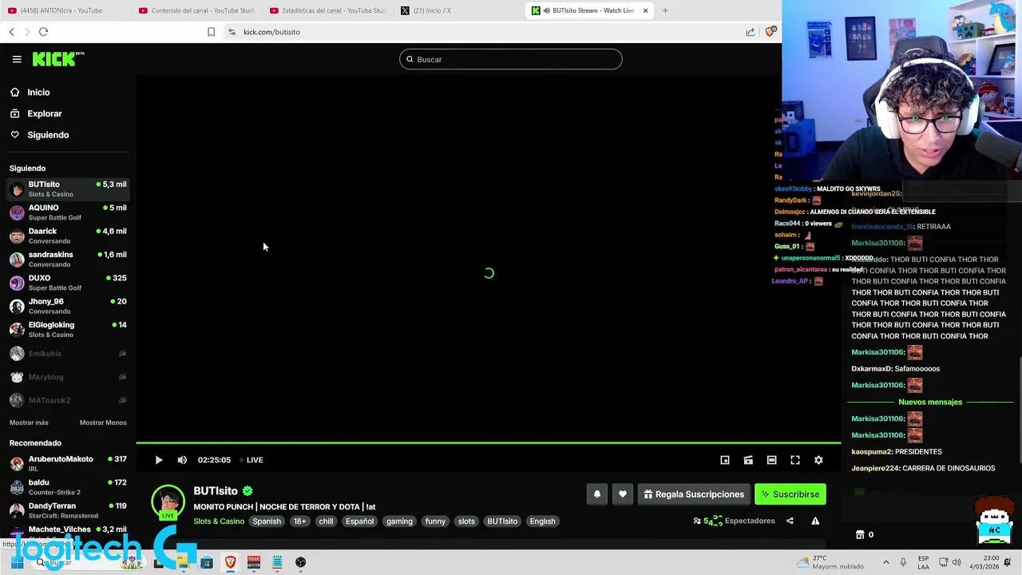Toggle chat-hidden wide view icon

tap(771, 460)
